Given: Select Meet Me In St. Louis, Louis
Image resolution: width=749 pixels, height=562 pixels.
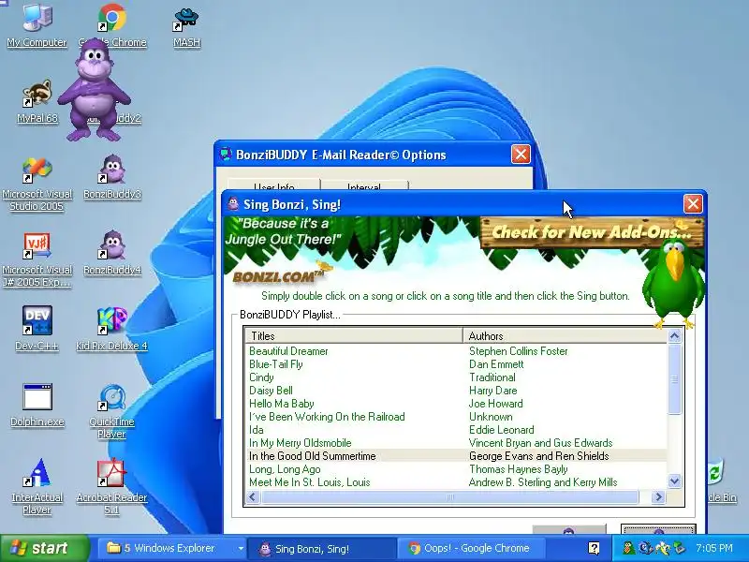Looking at the screenshot, I should [x=310, y=482].
